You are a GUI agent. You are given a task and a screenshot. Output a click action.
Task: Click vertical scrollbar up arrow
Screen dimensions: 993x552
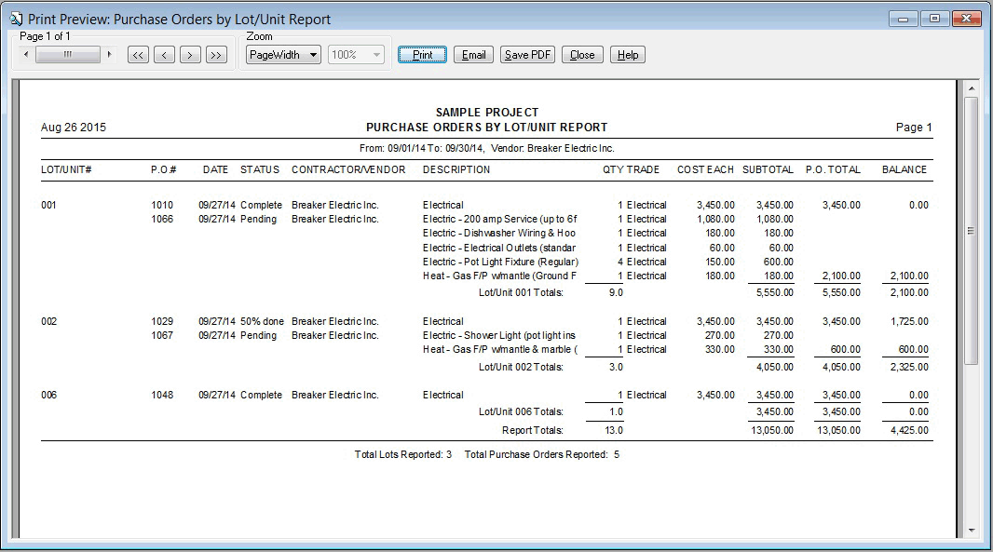tap(972, 88)
